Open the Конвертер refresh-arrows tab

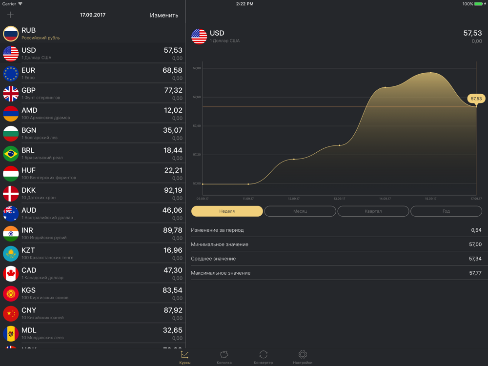264,357
